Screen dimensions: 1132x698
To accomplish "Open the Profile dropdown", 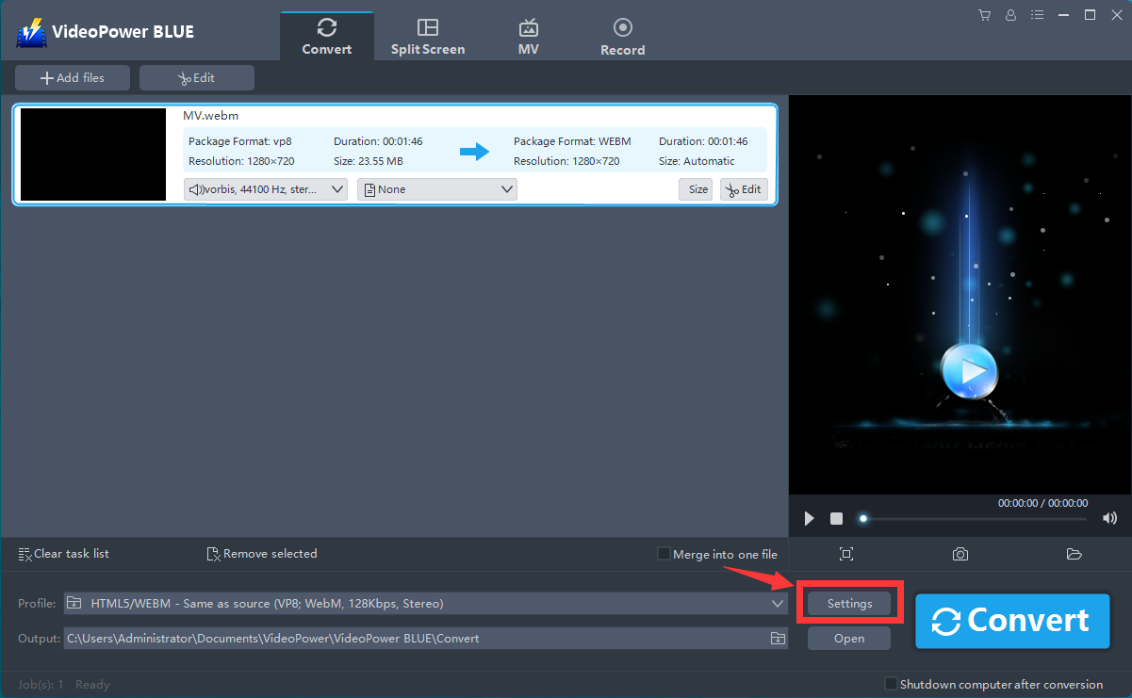I will [x=777, y=603].
